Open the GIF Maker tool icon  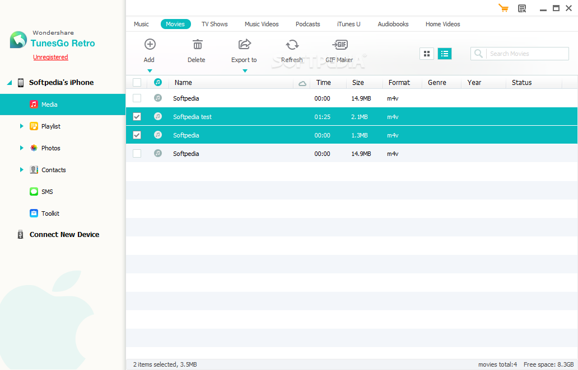(340, 45)
